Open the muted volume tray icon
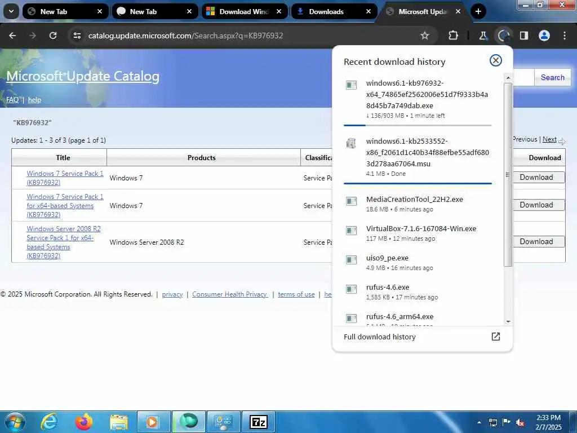The height and width of the screenshot is (433, 577). (521, 423)
